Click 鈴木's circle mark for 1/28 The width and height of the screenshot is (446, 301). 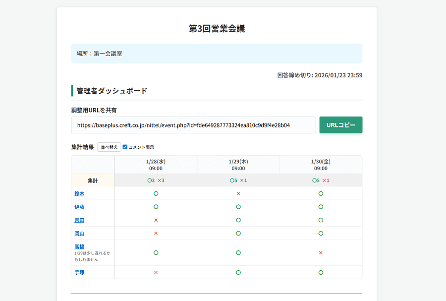tap(156, 193)
